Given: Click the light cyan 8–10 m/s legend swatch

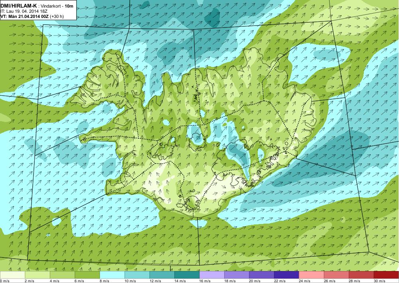Looking at the screenshot, I should coord(112,275).
